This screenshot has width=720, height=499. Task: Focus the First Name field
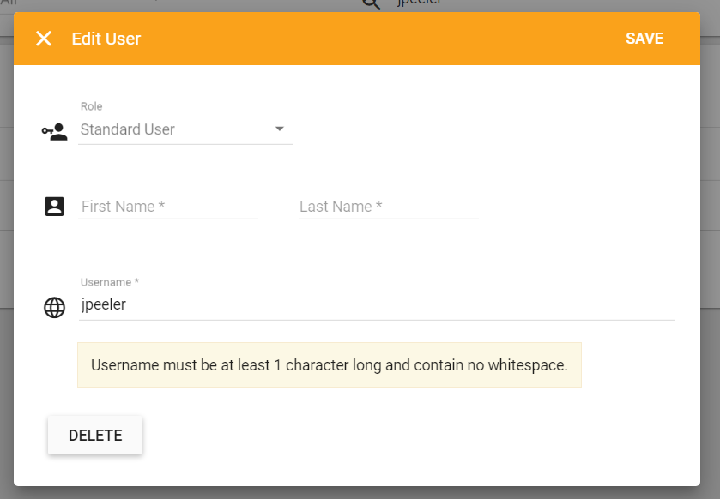(167, 207)
